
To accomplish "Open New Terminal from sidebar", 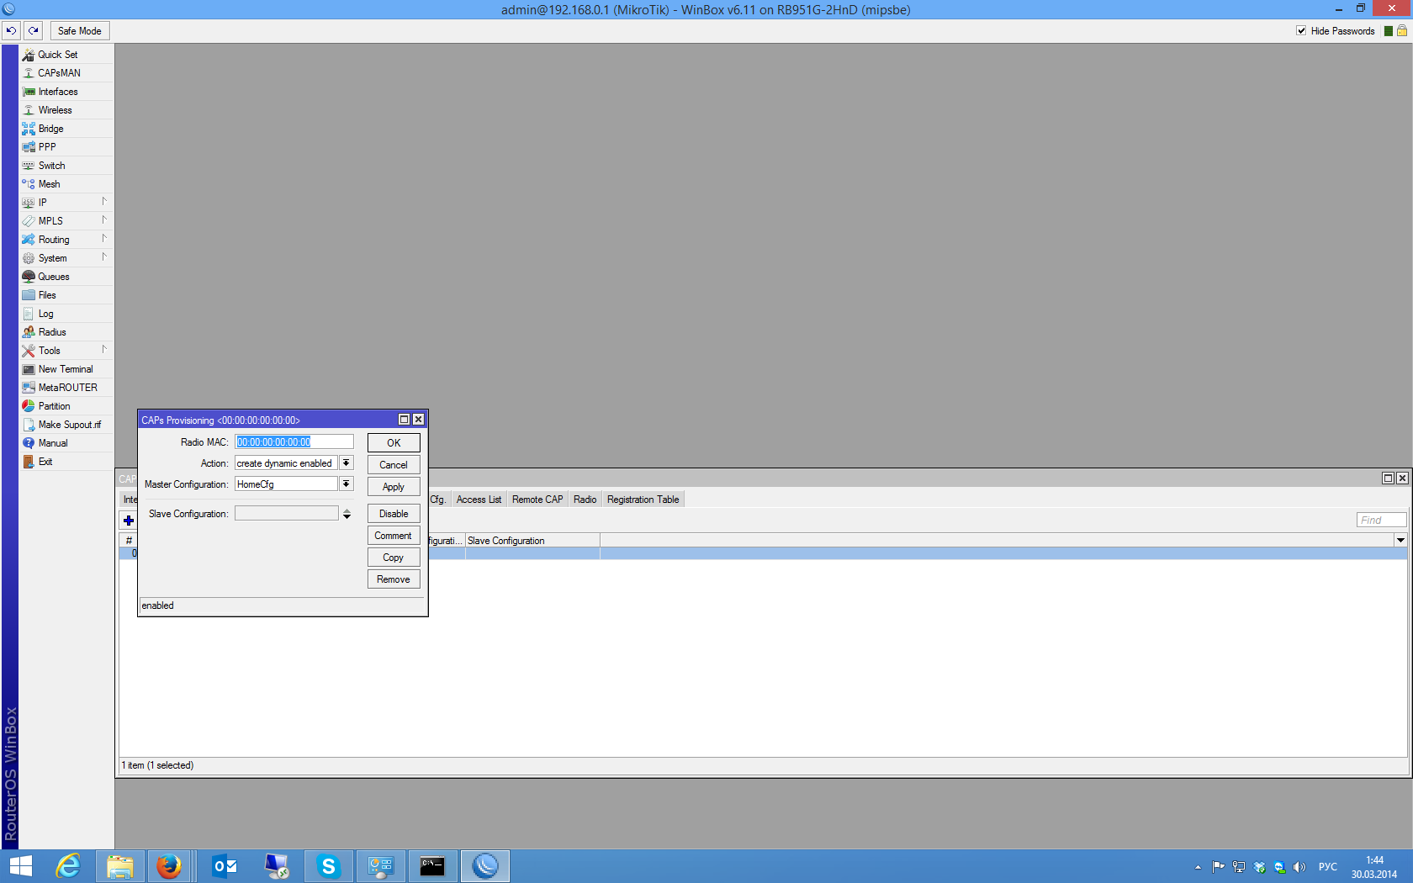I will [66, 369].
